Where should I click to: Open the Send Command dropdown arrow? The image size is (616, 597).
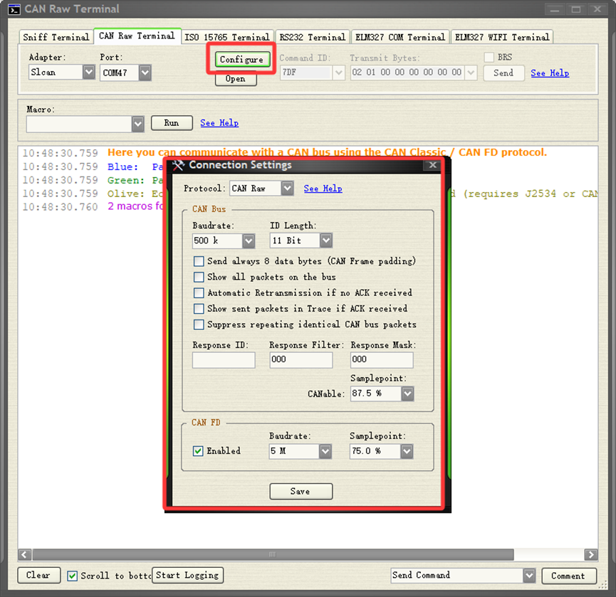[529, 576]
